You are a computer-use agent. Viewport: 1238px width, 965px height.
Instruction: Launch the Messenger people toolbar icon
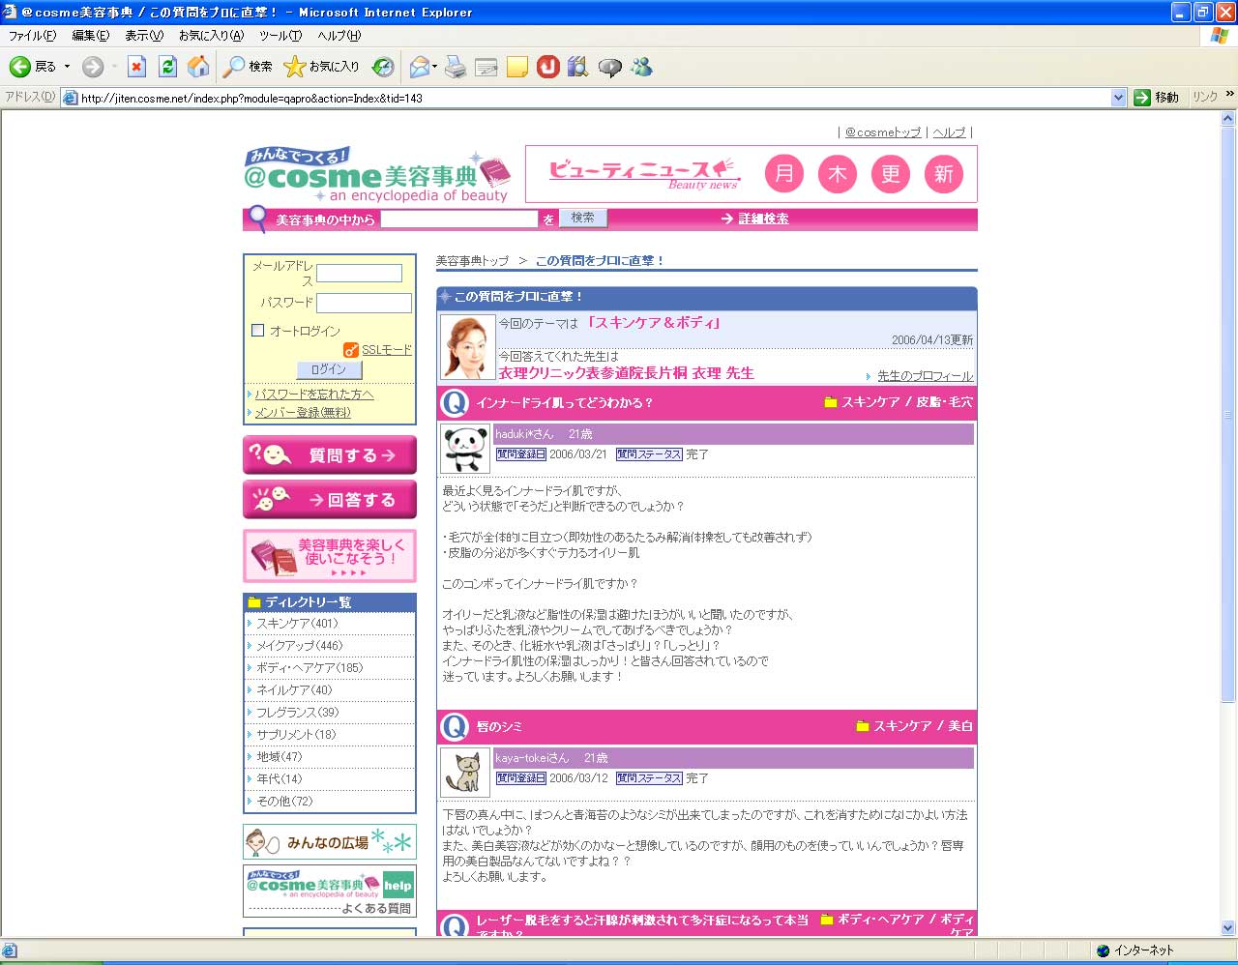click(641, 67)
